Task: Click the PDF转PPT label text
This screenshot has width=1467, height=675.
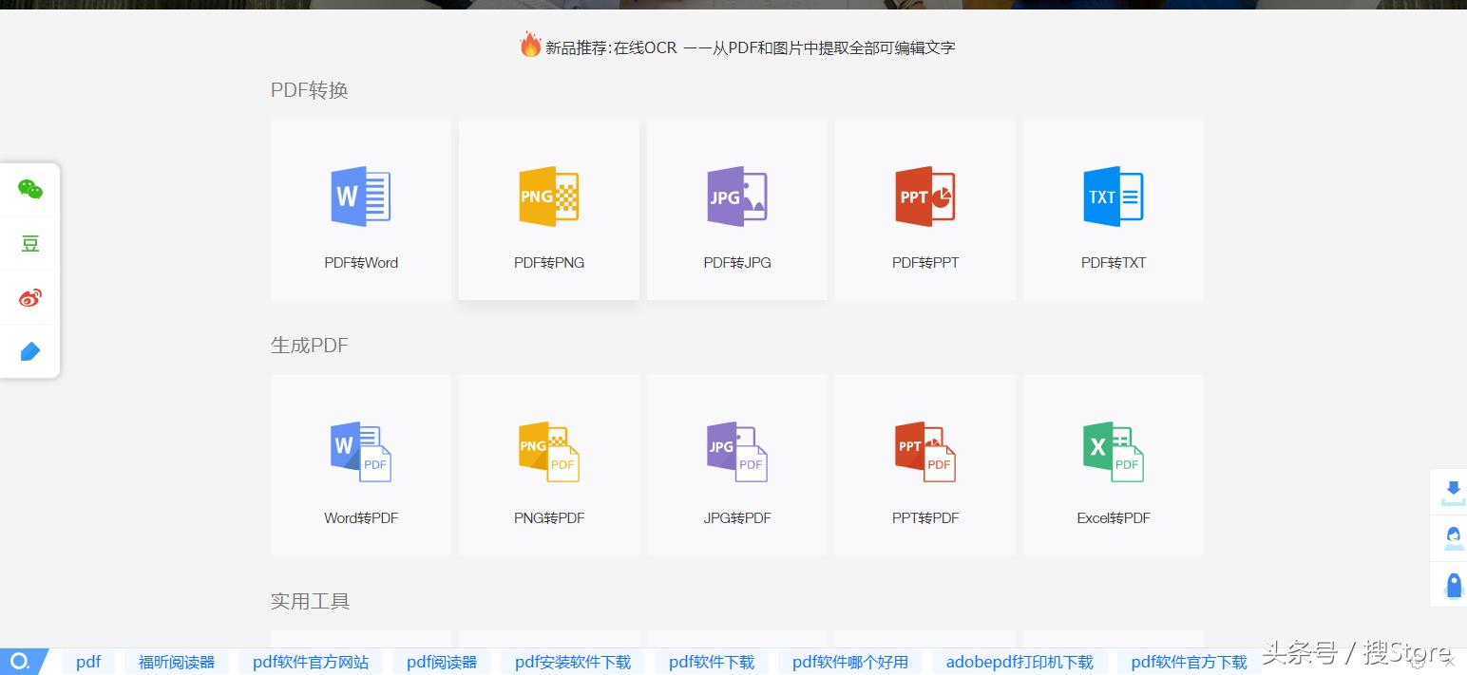Action: 925,263
